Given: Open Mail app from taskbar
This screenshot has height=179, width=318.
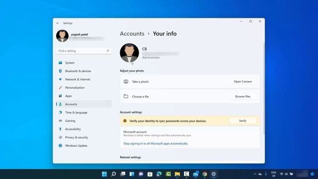Looking at the screenshot, I should (196, 174).
